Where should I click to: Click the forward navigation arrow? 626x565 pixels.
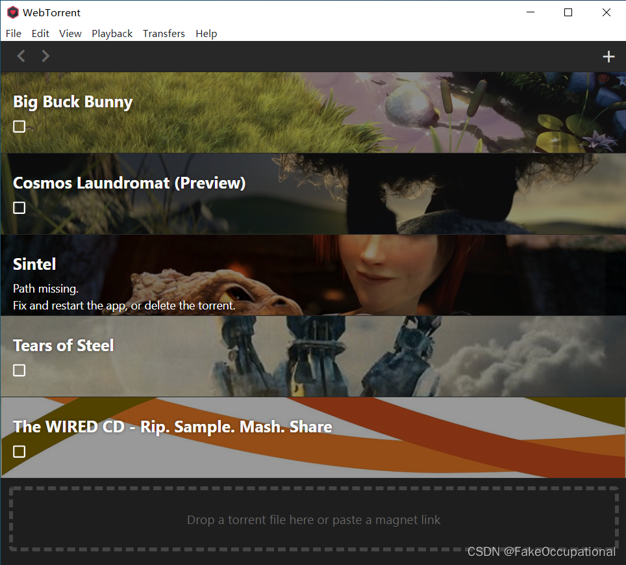(x=45, y=56)
